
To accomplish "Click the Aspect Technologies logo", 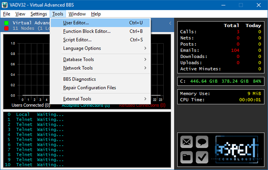I will pos(237,150).
